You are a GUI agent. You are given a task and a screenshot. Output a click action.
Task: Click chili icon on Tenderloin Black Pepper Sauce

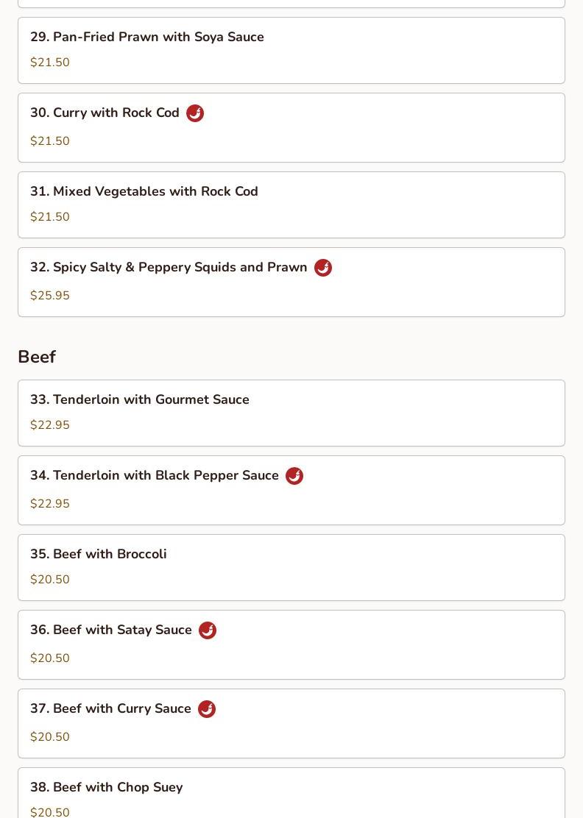pyautogui.click(x=294, y=476)
